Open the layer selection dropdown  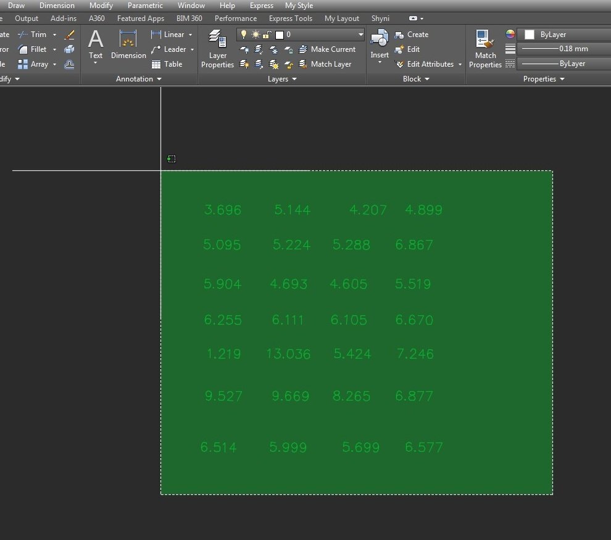360,35
